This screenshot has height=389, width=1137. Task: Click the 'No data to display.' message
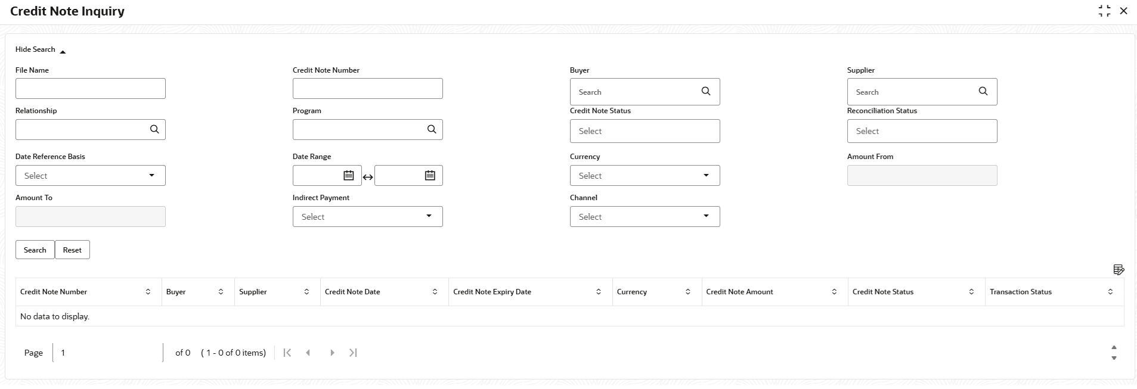click(55, 316)
